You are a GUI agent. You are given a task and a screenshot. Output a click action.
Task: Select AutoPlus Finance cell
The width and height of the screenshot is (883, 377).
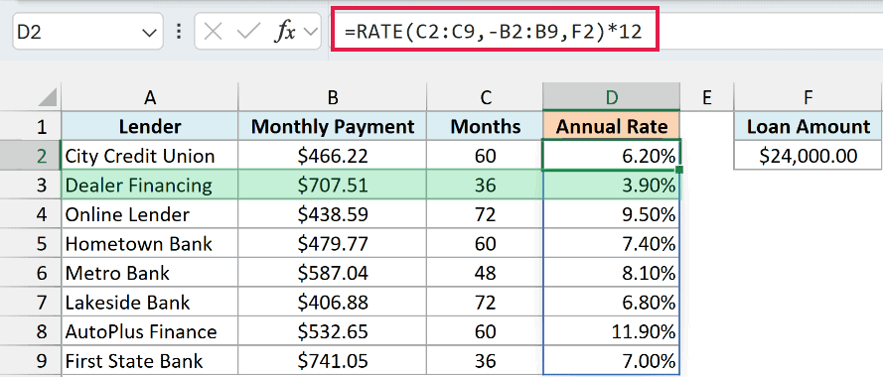(149, 331)
